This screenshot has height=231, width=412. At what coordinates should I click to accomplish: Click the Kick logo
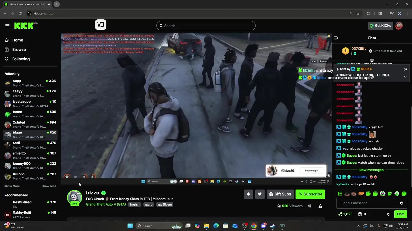point(26,26)
